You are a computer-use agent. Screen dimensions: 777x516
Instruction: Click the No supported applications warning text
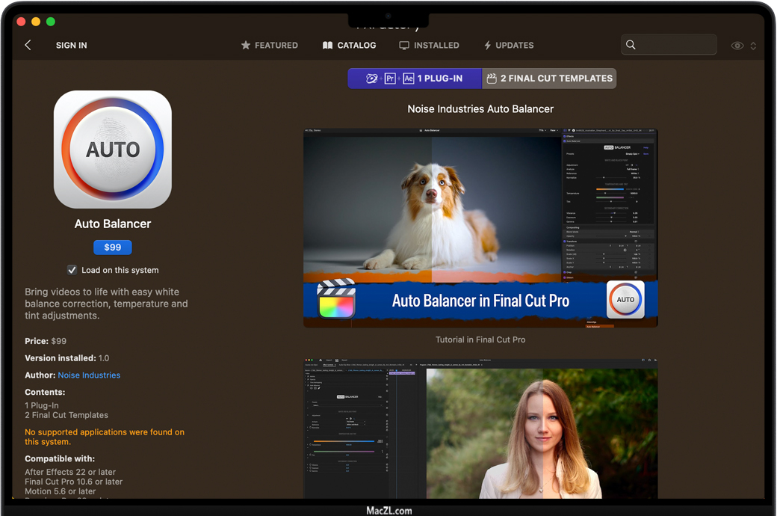click(x=105, y=437)
